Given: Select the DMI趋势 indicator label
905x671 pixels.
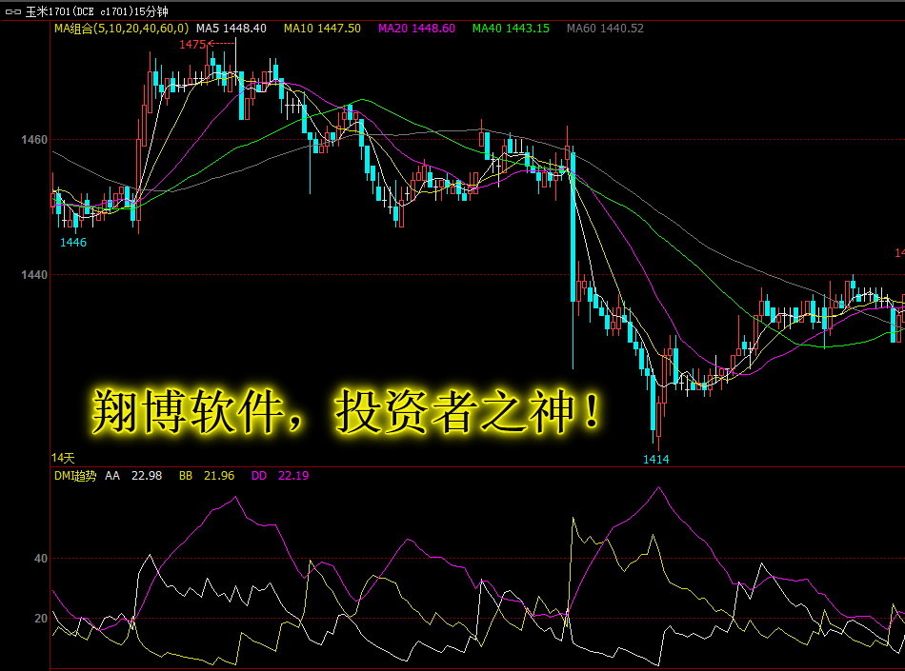Looking at the screenshot, I should (75, 476).
